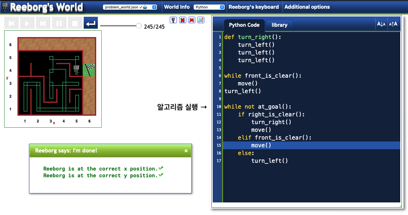408x215 pixels.
Task: Click the step forward button
Action: pyautogui.click(x=43, y=23)
